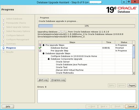
Task: Cancel the upgrade assistant
Action: point(131,106)
